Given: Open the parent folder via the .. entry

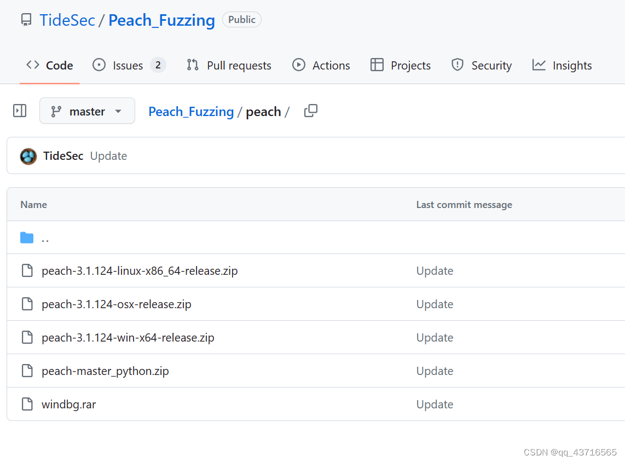Looking at the screenshot, I should pos(45,238).
